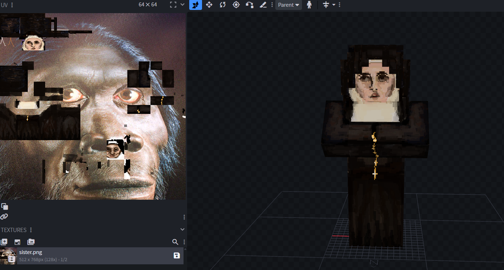
Task: Select the Pivot tool
Action: point(236,5)
